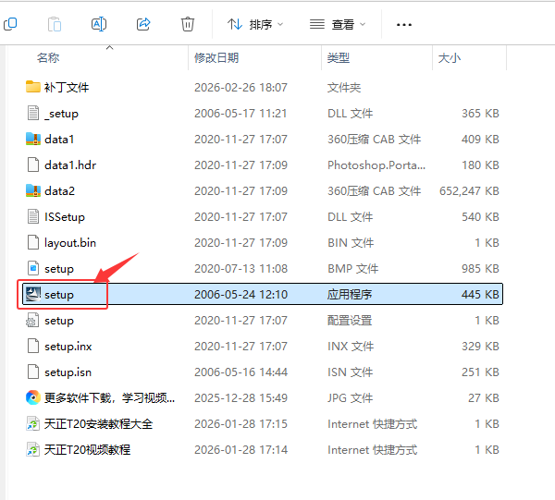This screenshot has height=500, width=555.
Task: Select the data1.hdr file icon
Action: pos(33,165)
